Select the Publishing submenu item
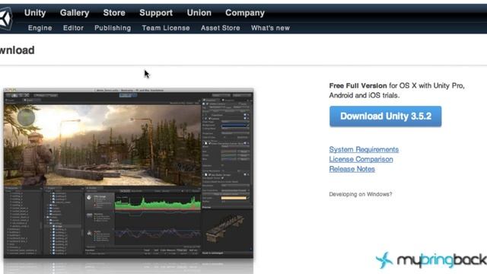The height and width of the screenshot is (274, 487). pyautogui.click(x=113, y=28)
